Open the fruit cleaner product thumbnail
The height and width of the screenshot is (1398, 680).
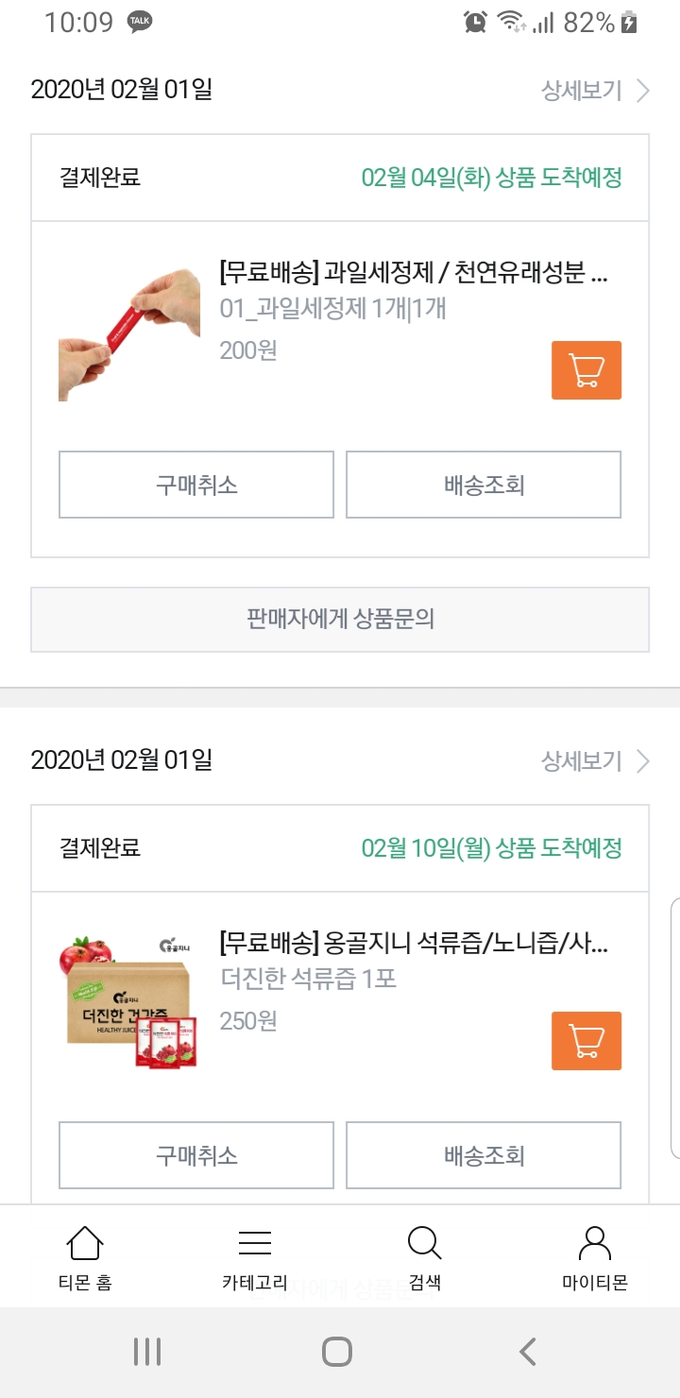pos(129,333)
